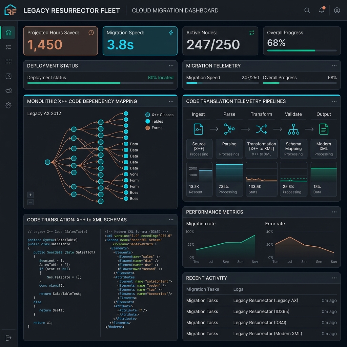The height and width of the screenshot is (347, 347).
Task: Click the "Vons" node label in graph
Action: click(x=134, y=174)
